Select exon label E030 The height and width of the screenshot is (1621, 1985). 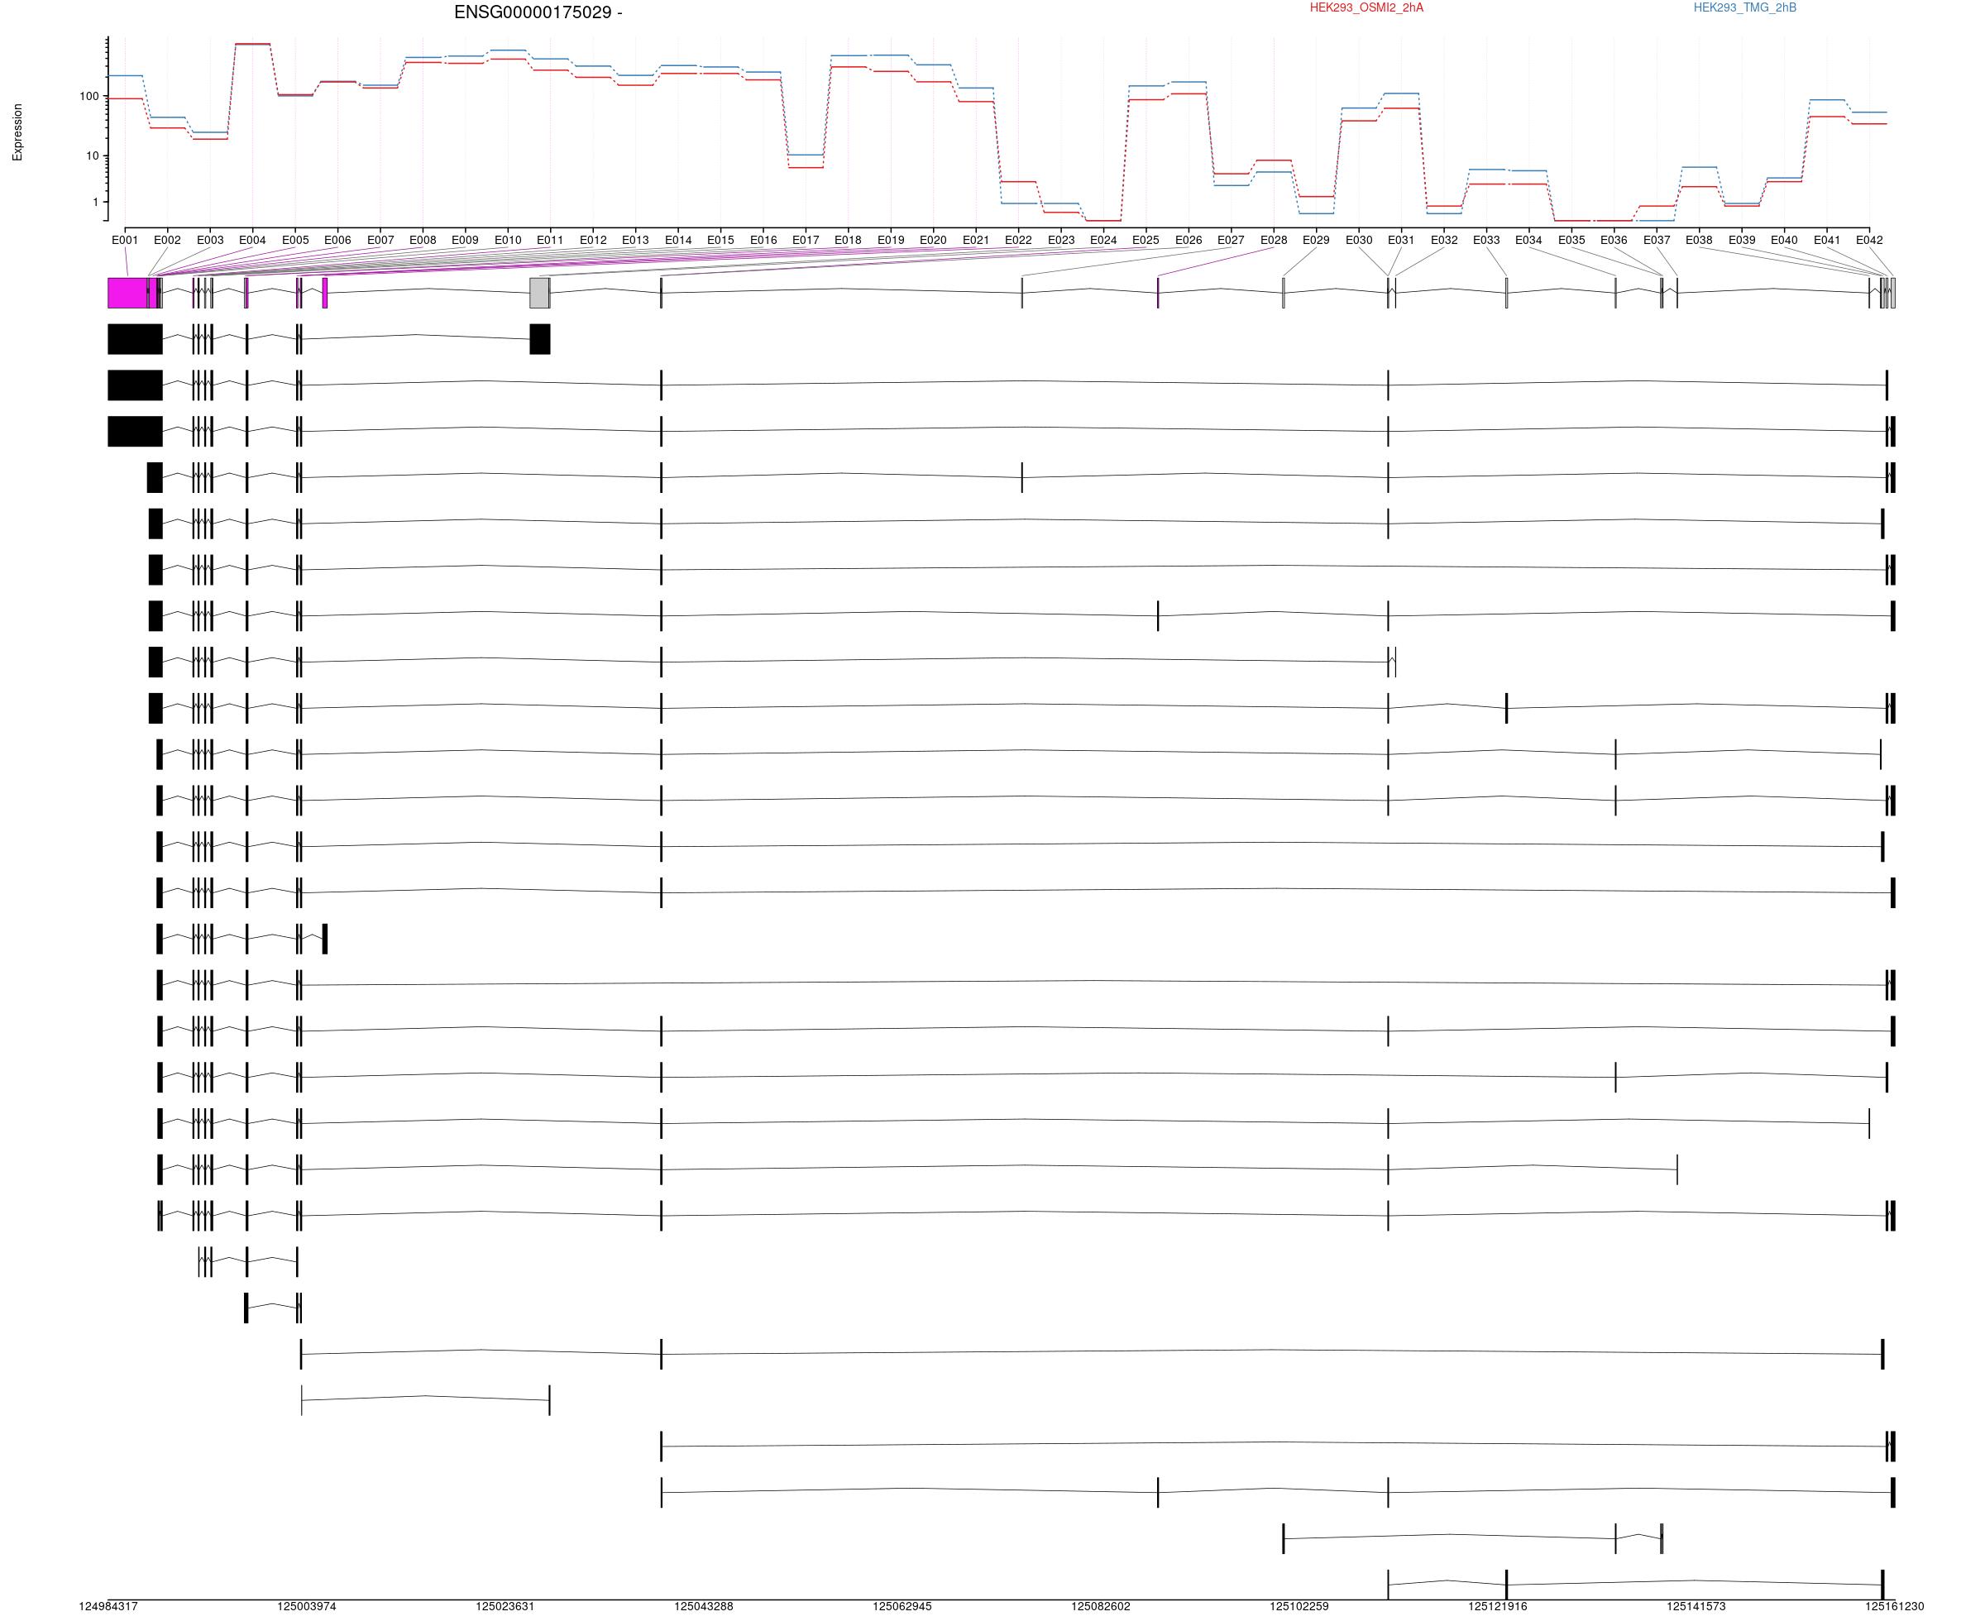coord(1359,240)
